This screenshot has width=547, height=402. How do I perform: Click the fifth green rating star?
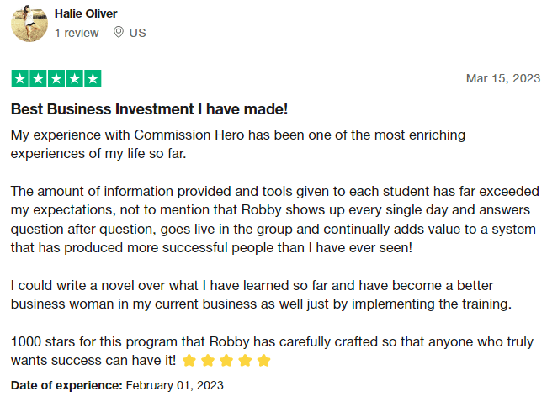point(93,78)
